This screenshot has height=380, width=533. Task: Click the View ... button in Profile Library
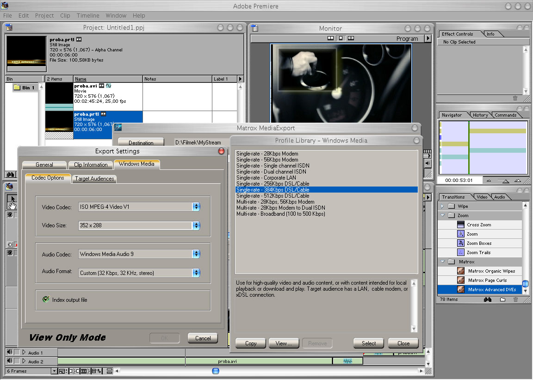(x=284, y=343)
